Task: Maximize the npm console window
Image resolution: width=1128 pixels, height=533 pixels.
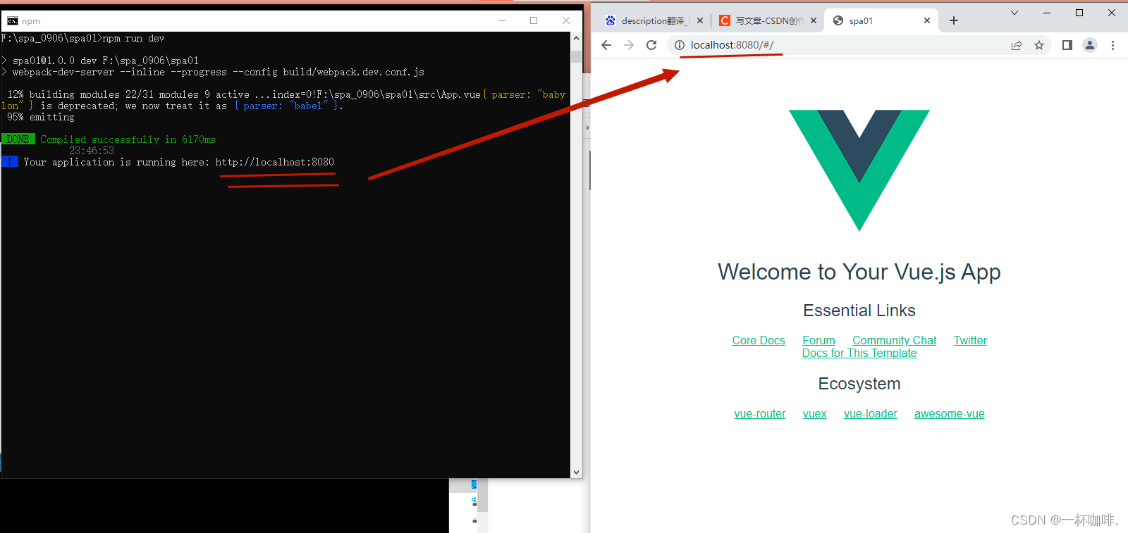Action: pyautogui.click(x=534, y=20)
